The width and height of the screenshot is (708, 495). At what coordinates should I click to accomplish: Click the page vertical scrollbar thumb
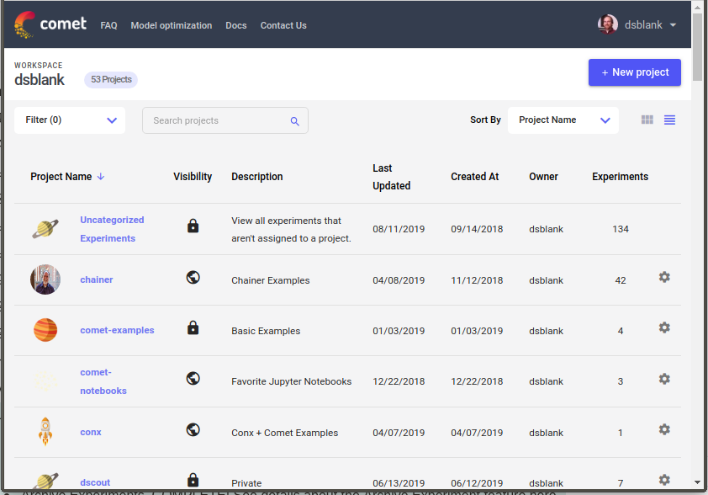(698, 47)
